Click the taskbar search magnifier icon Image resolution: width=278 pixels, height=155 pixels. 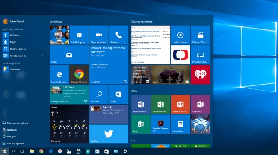[x=13, y=152]
